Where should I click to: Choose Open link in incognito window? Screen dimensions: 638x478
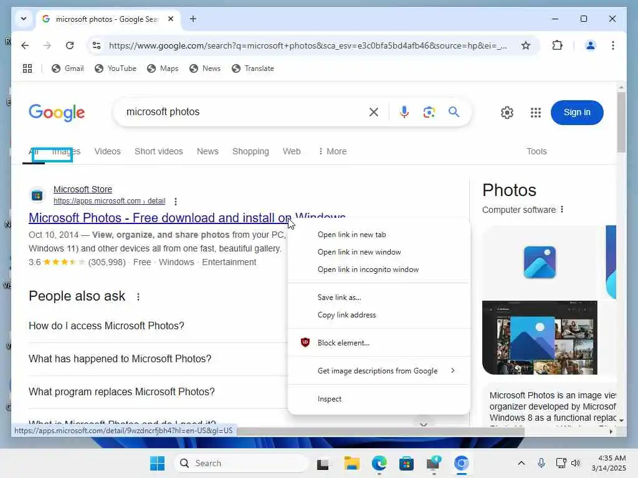378,269
